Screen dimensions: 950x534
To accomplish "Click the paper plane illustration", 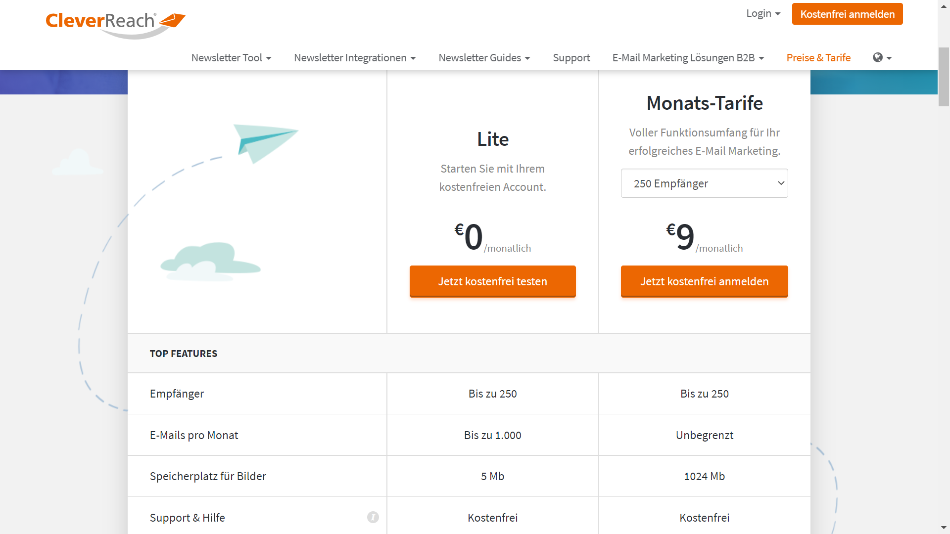I will point(266,143).
